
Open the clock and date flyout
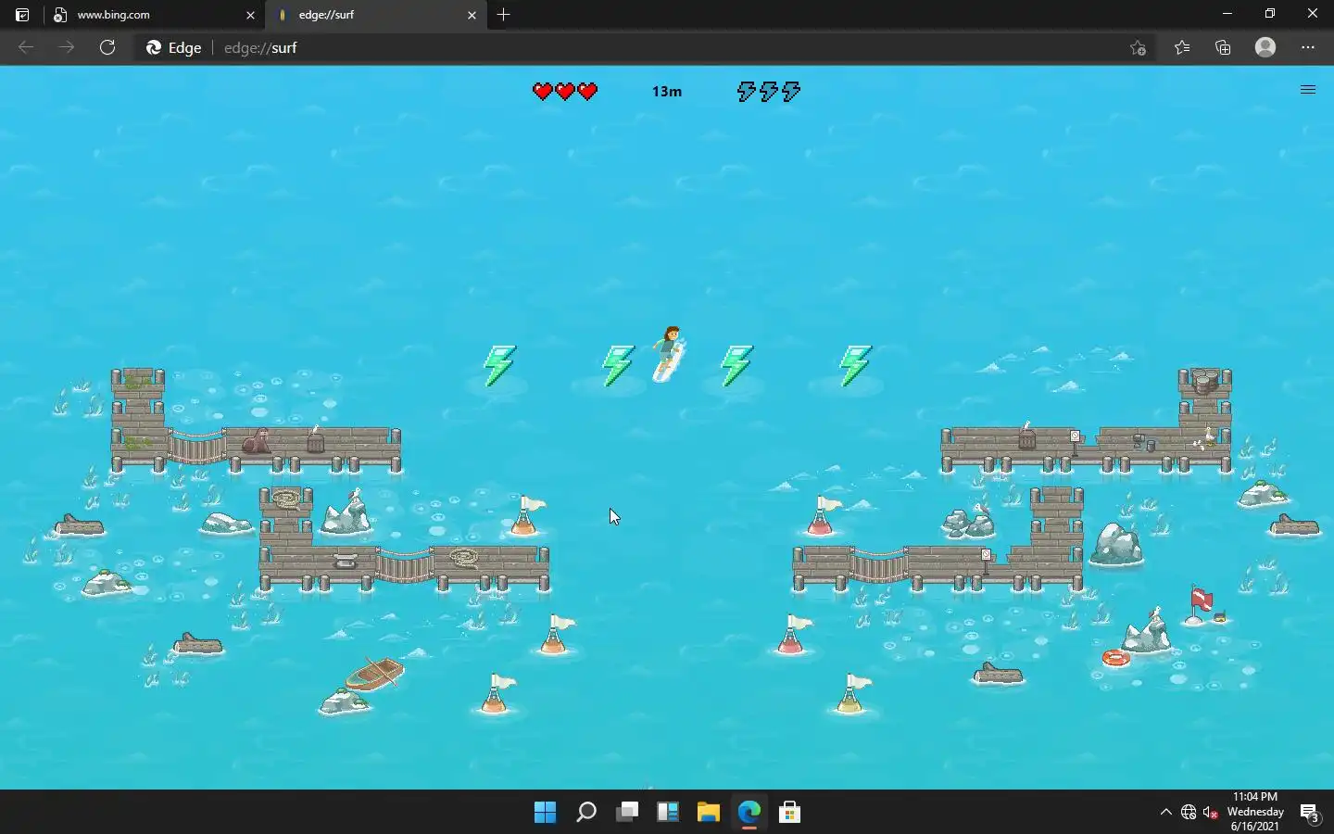click(1255, 812)
